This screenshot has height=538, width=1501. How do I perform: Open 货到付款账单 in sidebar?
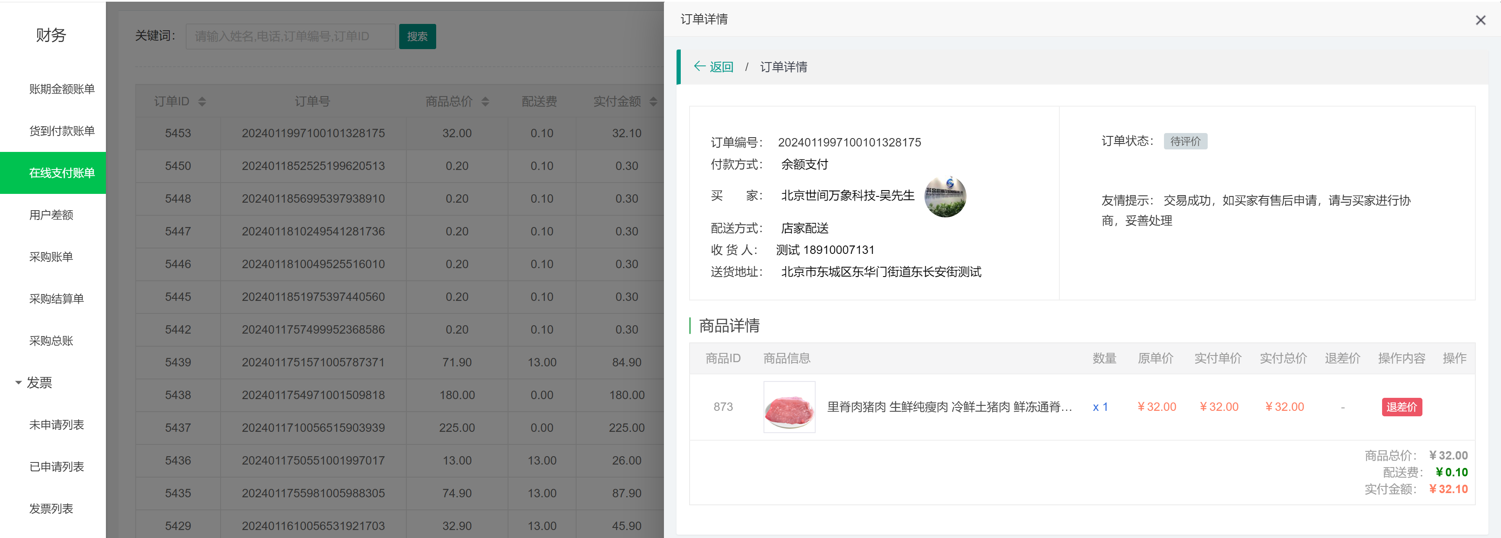[x=62, y=131]
